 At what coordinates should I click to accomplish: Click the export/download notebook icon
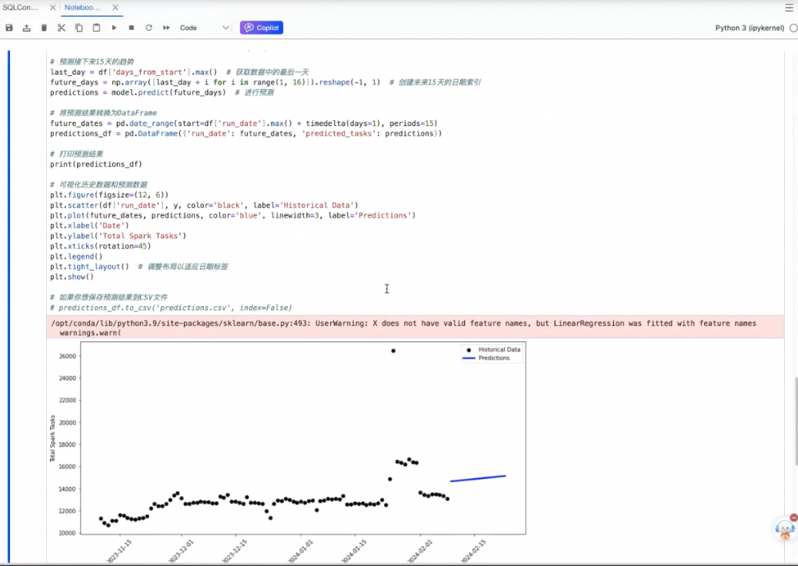(26, 28)
